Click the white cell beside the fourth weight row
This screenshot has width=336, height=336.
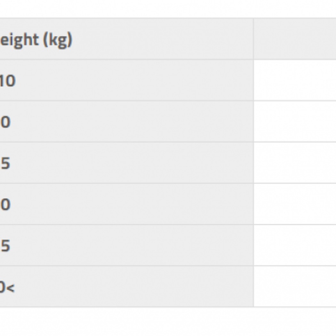[294, 204]
